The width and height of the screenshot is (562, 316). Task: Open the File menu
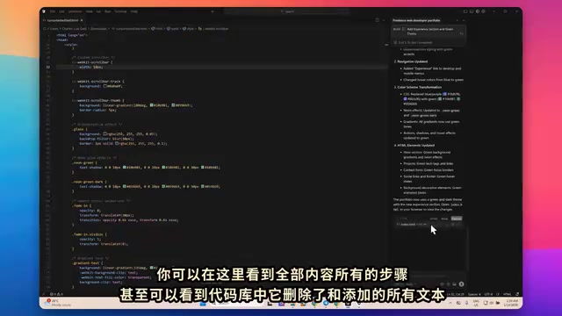(x=53, y=11)
